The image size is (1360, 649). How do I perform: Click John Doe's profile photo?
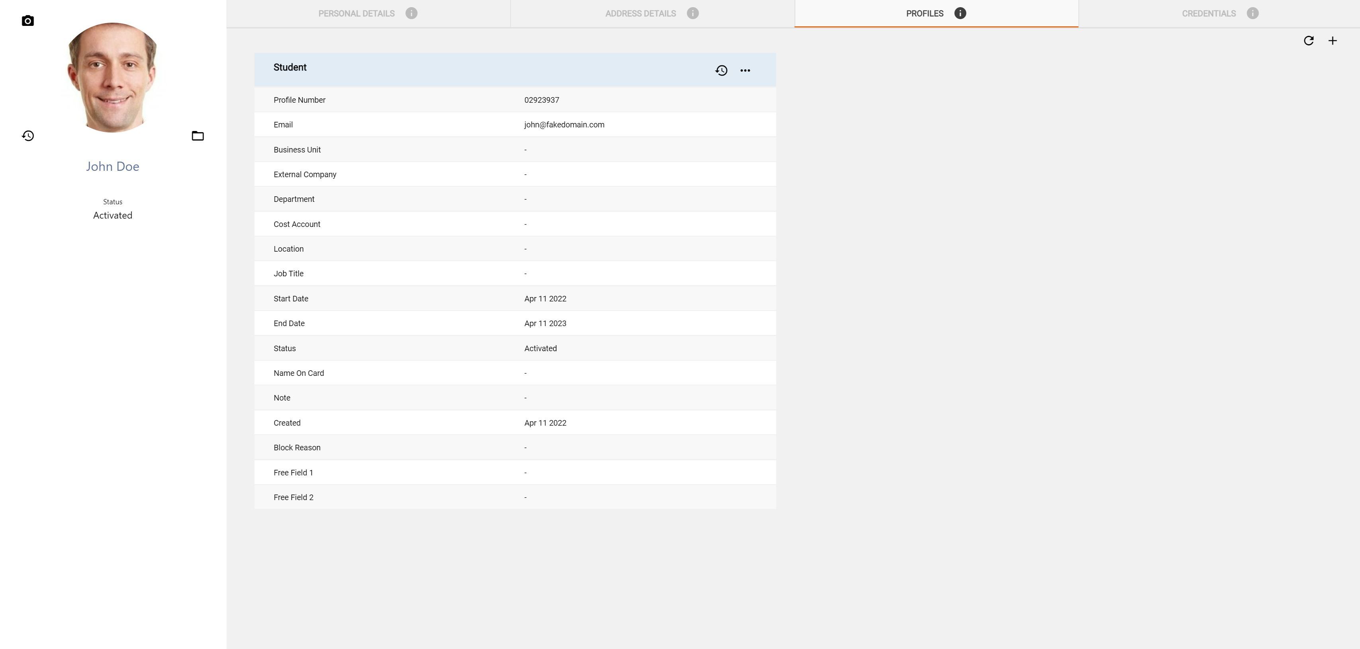[112, 78]
